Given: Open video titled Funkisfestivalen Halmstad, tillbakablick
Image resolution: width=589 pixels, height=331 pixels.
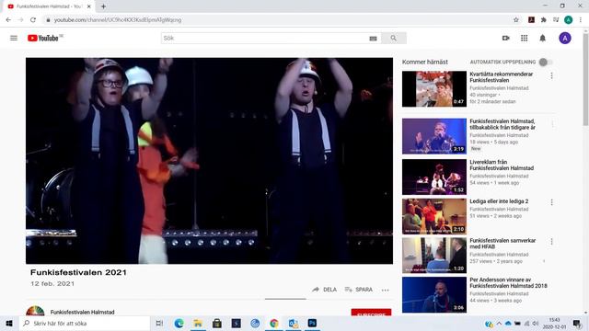Looking at the screenshot, I should pos(502,124).
